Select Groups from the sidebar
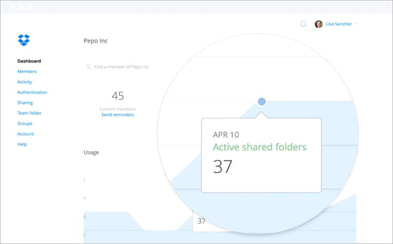This screenshot has width=393, height=244. [x=25, y=124]
